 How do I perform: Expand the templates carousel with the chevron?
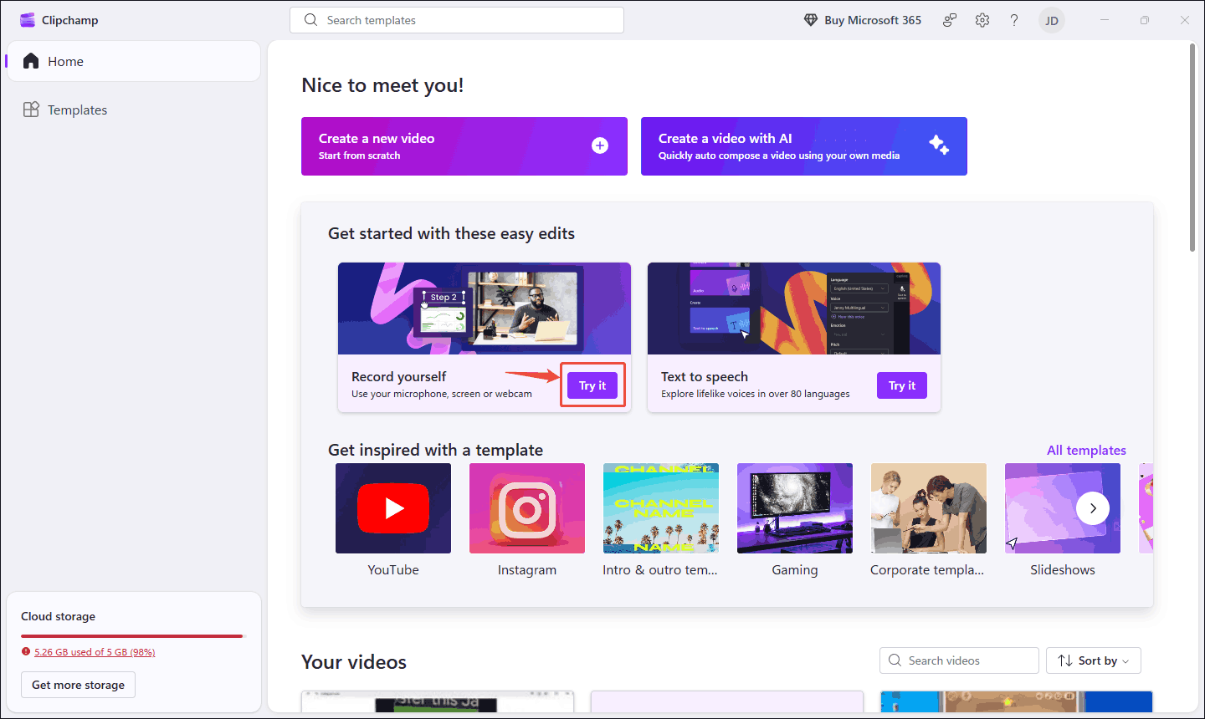1093,507
